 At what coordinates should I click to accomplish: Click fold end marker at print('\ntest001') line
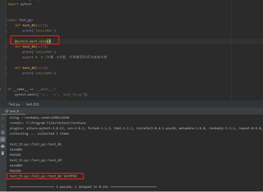[x=6, y=31]
